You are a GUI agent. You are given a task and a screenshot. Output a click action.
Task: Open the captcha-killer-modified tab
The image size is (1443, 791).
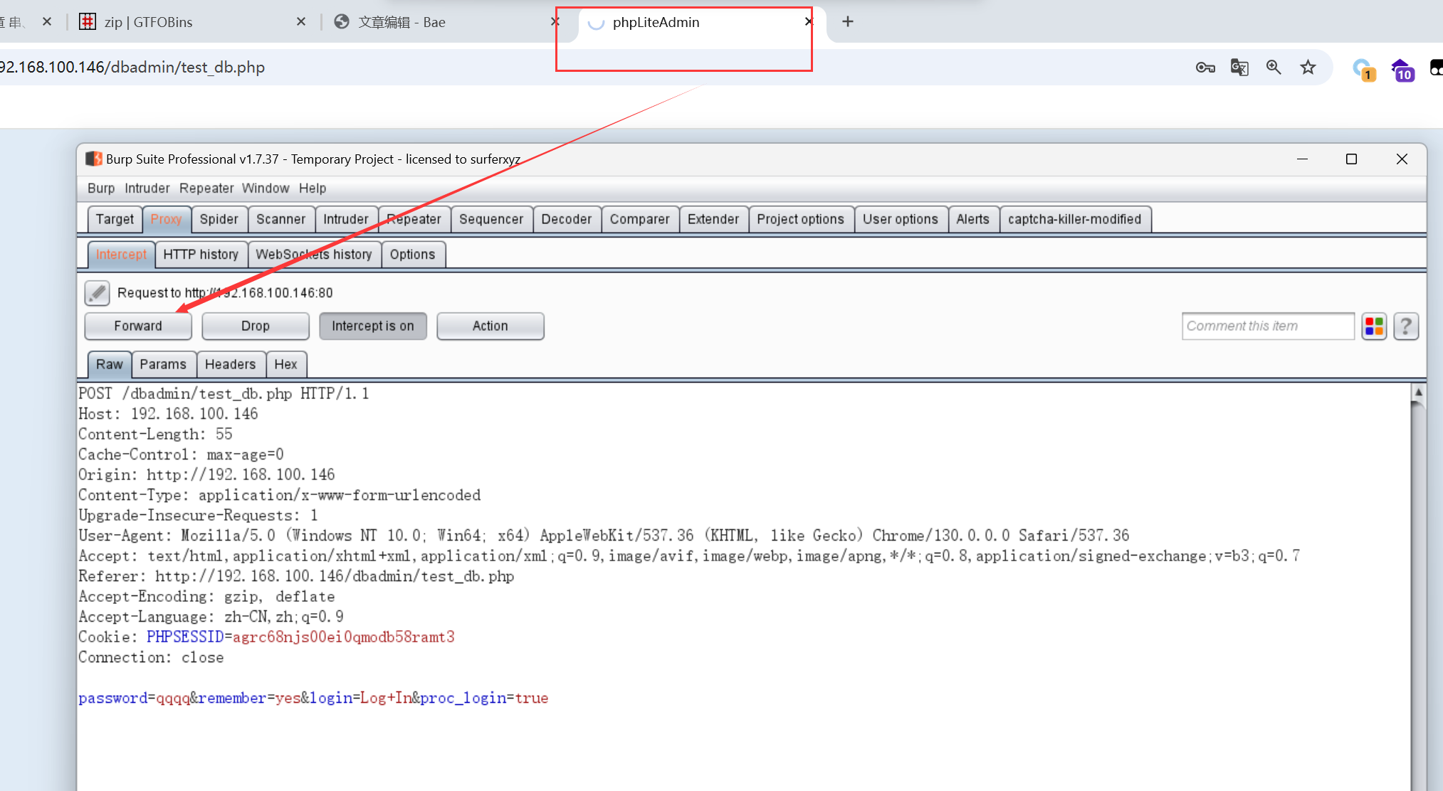(x=1074, y=219)
